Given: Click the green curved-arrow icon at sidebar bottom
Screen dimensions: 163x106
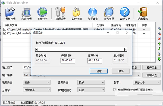Looking at the screenshot, I should tap(159, 59).
